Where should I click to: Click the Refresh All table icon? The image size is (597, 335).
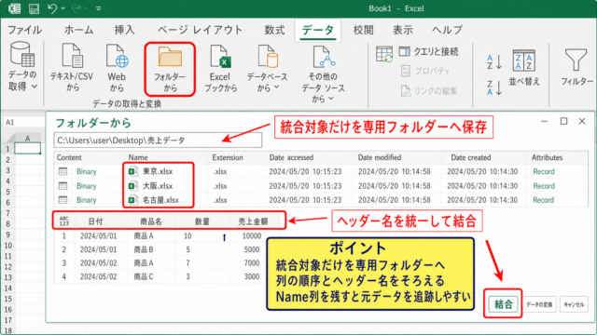[384, 54]
